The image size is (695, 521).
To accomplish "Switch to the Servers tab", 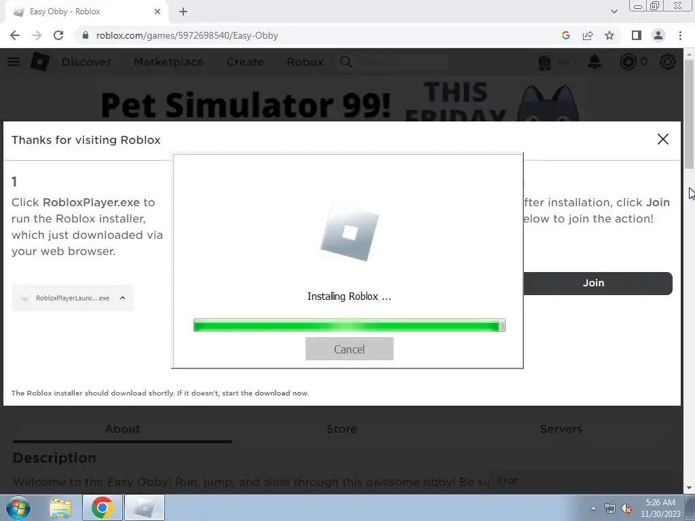I will tap(561, 429).
